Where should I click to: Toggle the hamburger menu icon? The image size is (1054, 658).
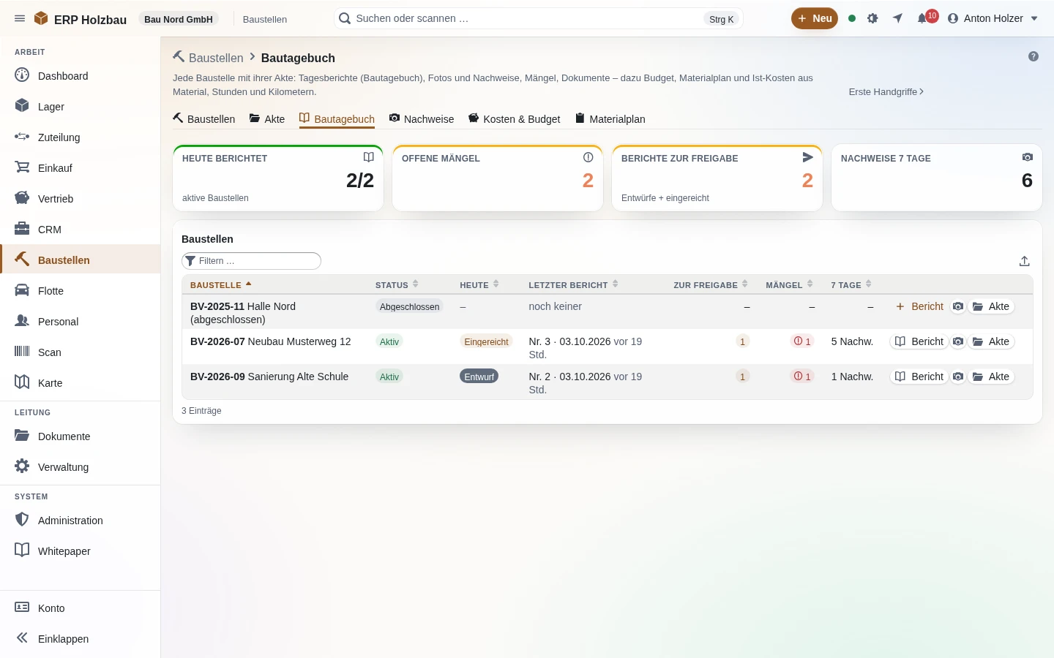[x=20, y=18]
